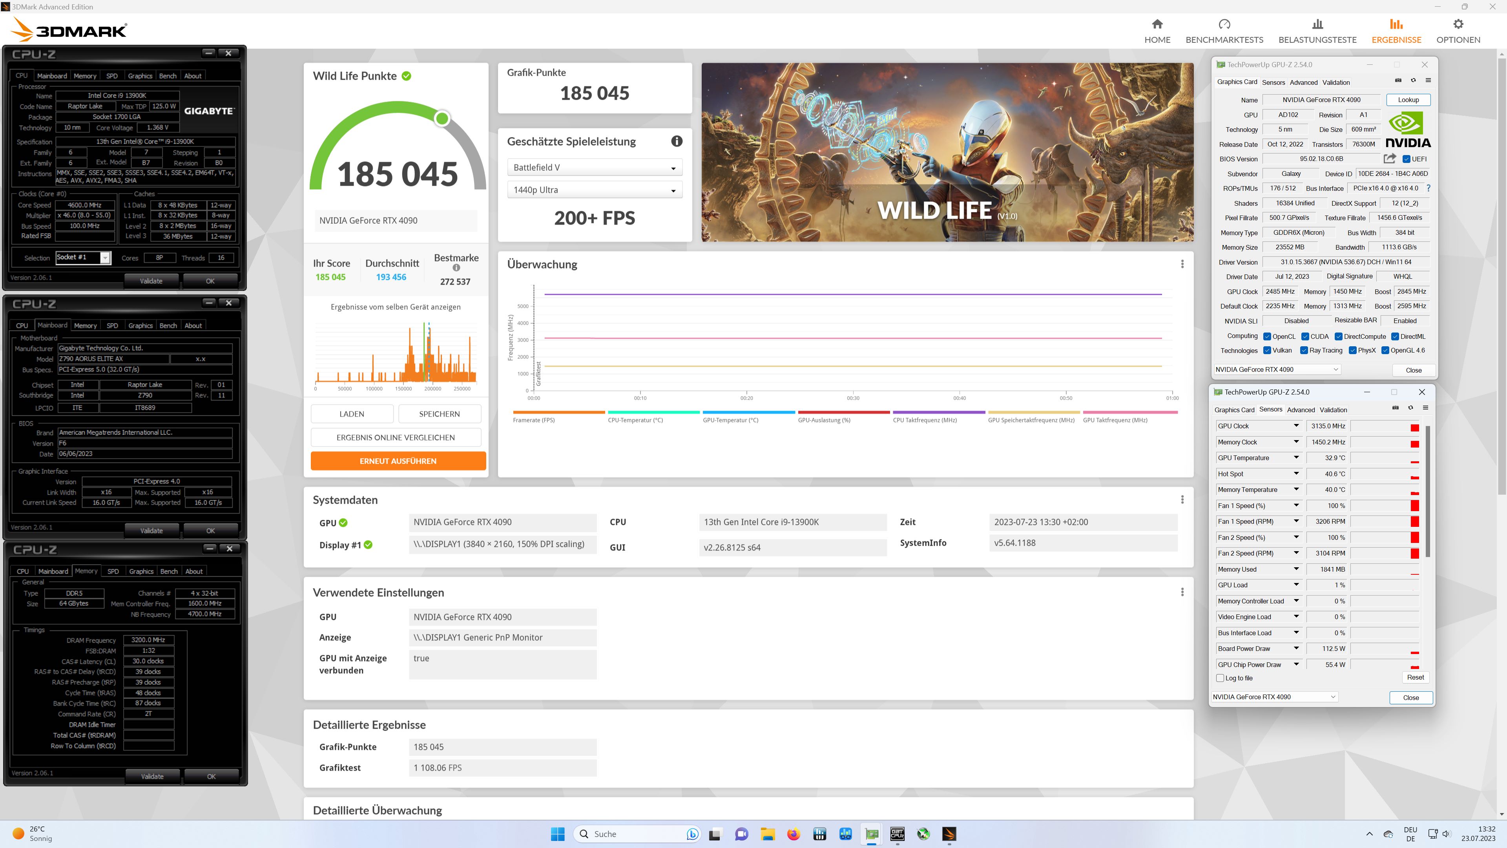The height and width of the screenshot is (848, 1507).
Task: Toggle the OpenCL checkbox
Action: pyautogui.click(x=1267, y=336)
